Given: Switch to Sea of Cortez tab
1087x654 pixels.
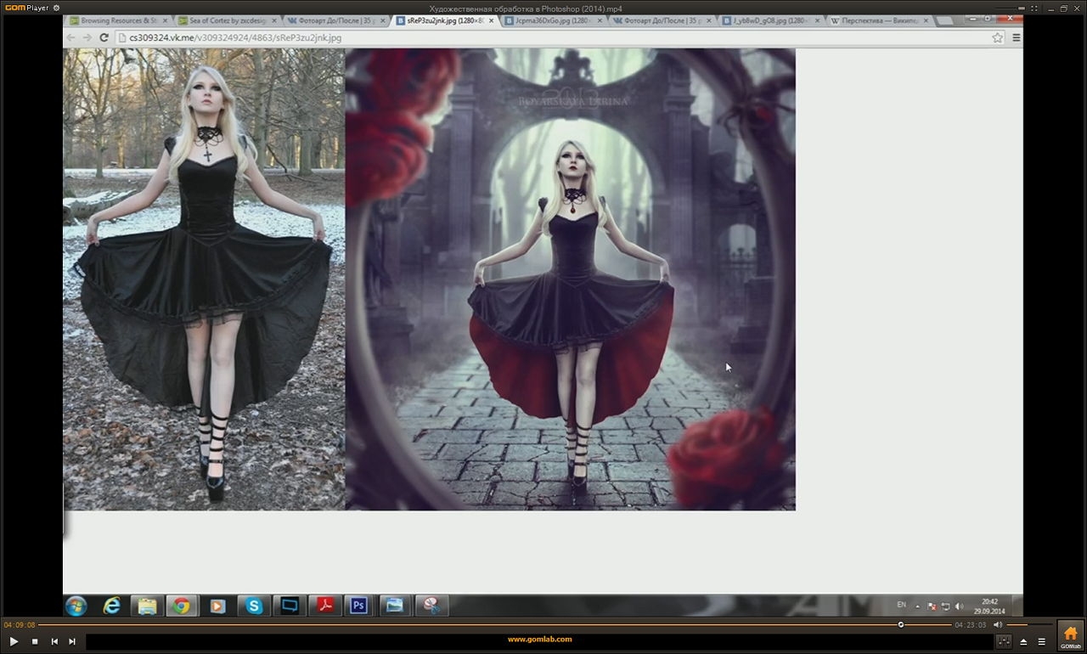Looking at the screenshot, I should pyautogui.click(x=226, y=20).
